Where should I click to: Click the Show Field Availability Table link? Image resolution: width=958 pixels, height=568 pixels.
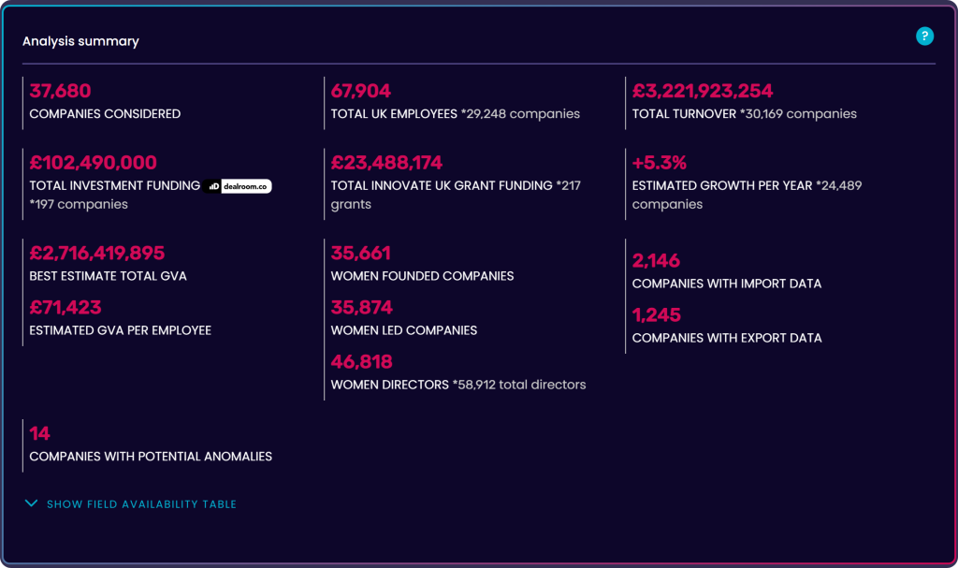coord(141,504)
